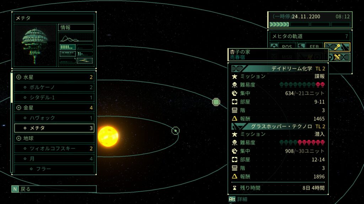Screen dimensions: 364x204
Task: Click the fist icon beside 集中 634
Action: coord(235,93)
